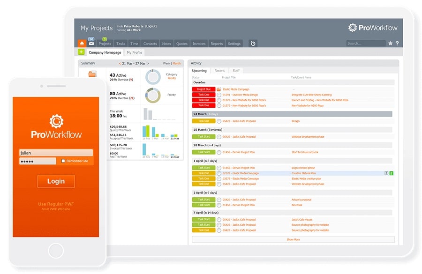Screen dimensions: 422x274
Task: Tap the username field containing julian
Action: tap(56, 153)
